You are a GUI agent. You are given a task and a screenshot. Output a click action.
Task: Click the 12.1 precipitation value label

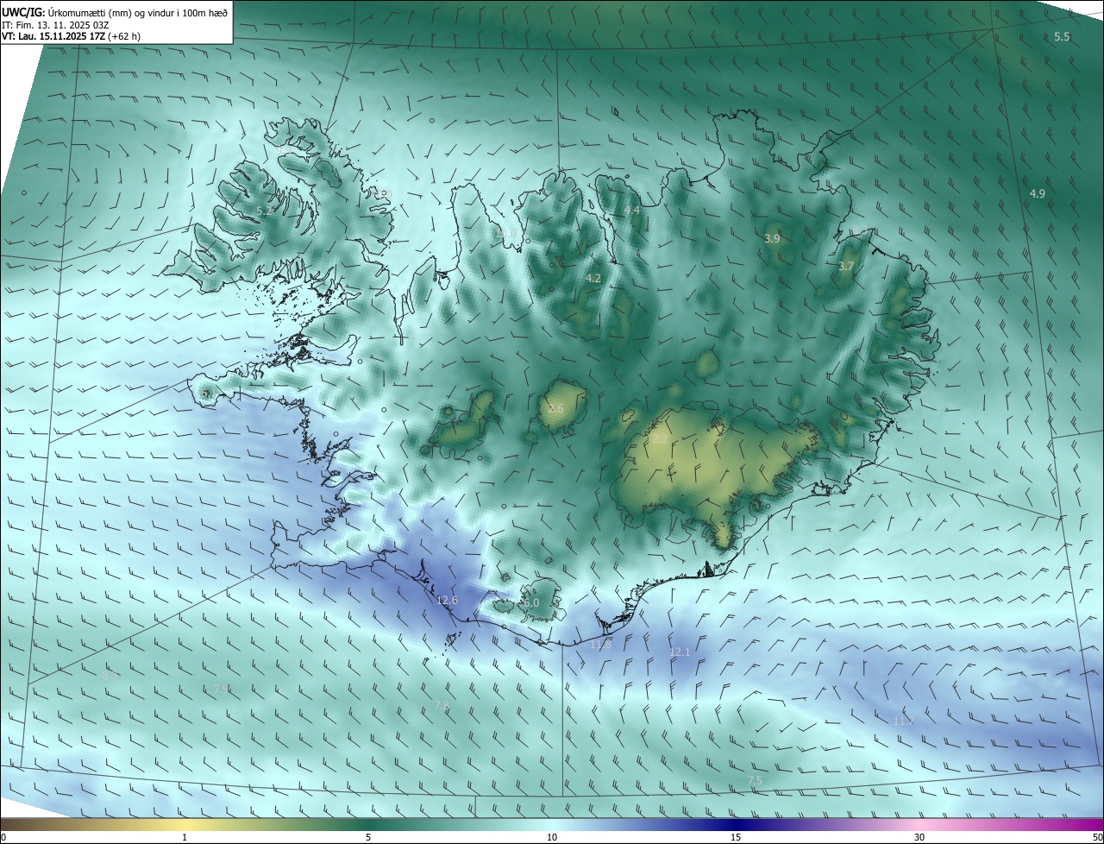(x=680, y=652)
